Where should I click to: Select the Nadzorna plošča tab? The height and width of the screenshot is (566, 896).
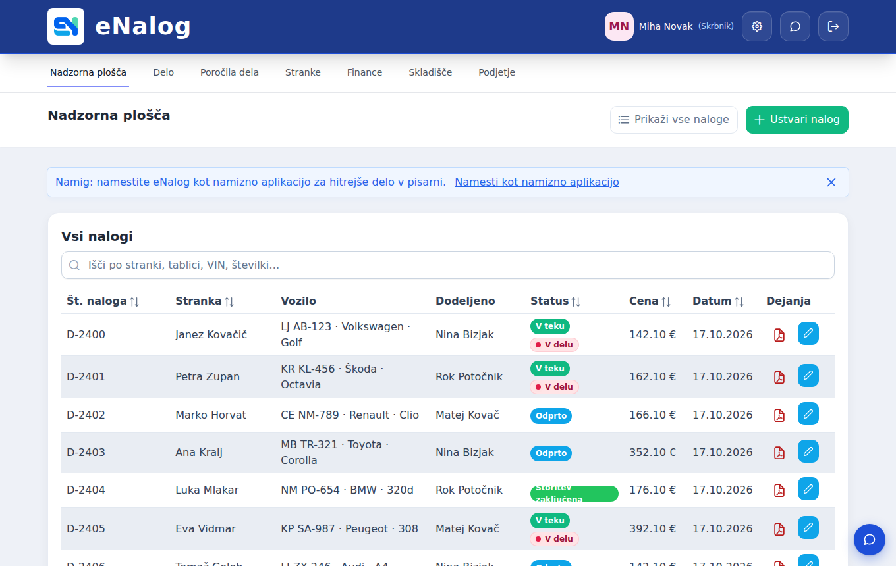tap(88, 72)
